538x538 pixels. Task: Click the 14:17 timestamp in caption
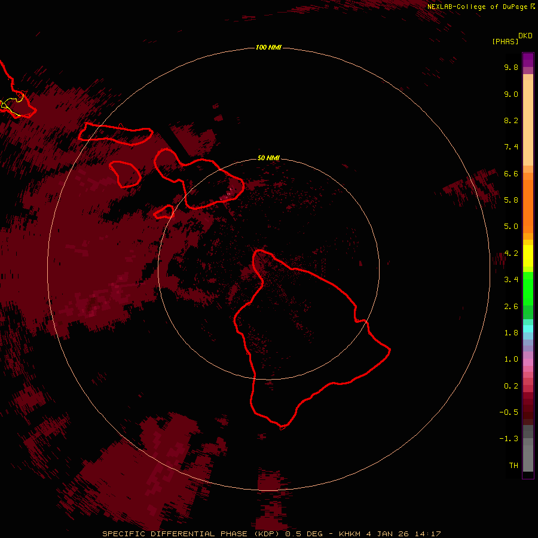[x=428, y=534]
